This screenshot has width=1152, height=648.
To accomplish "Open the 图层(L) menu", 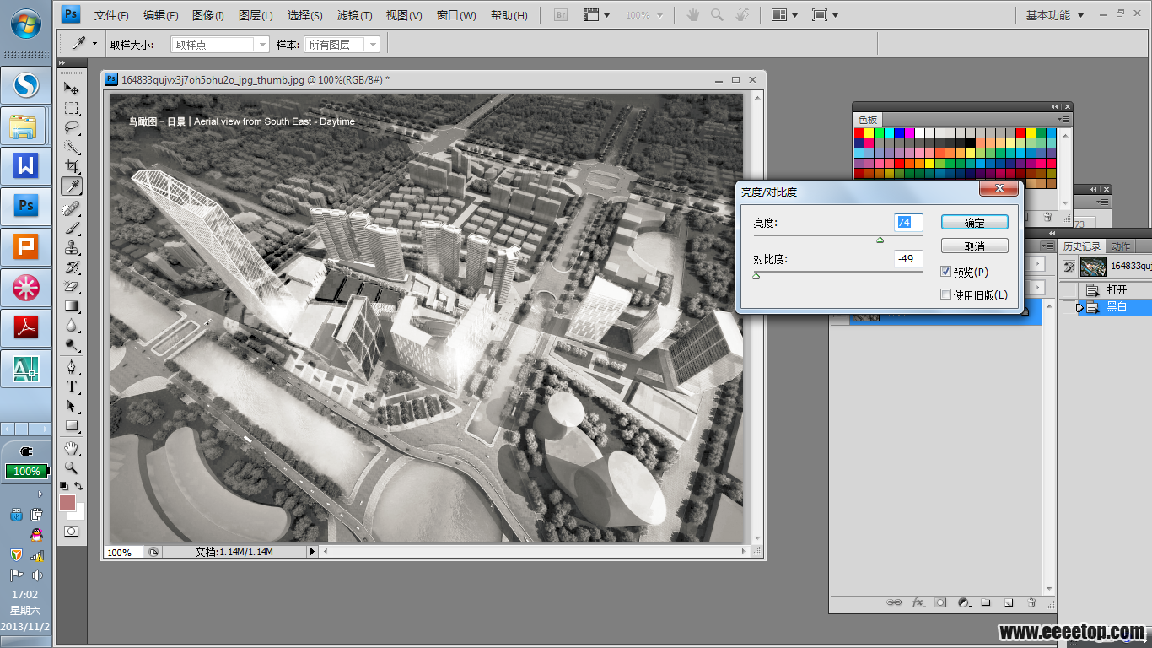I will (x=256, y=16).
